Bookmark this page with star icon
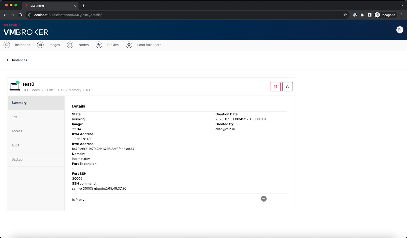Viewport: 407px width, 238px height. point(345,15)
